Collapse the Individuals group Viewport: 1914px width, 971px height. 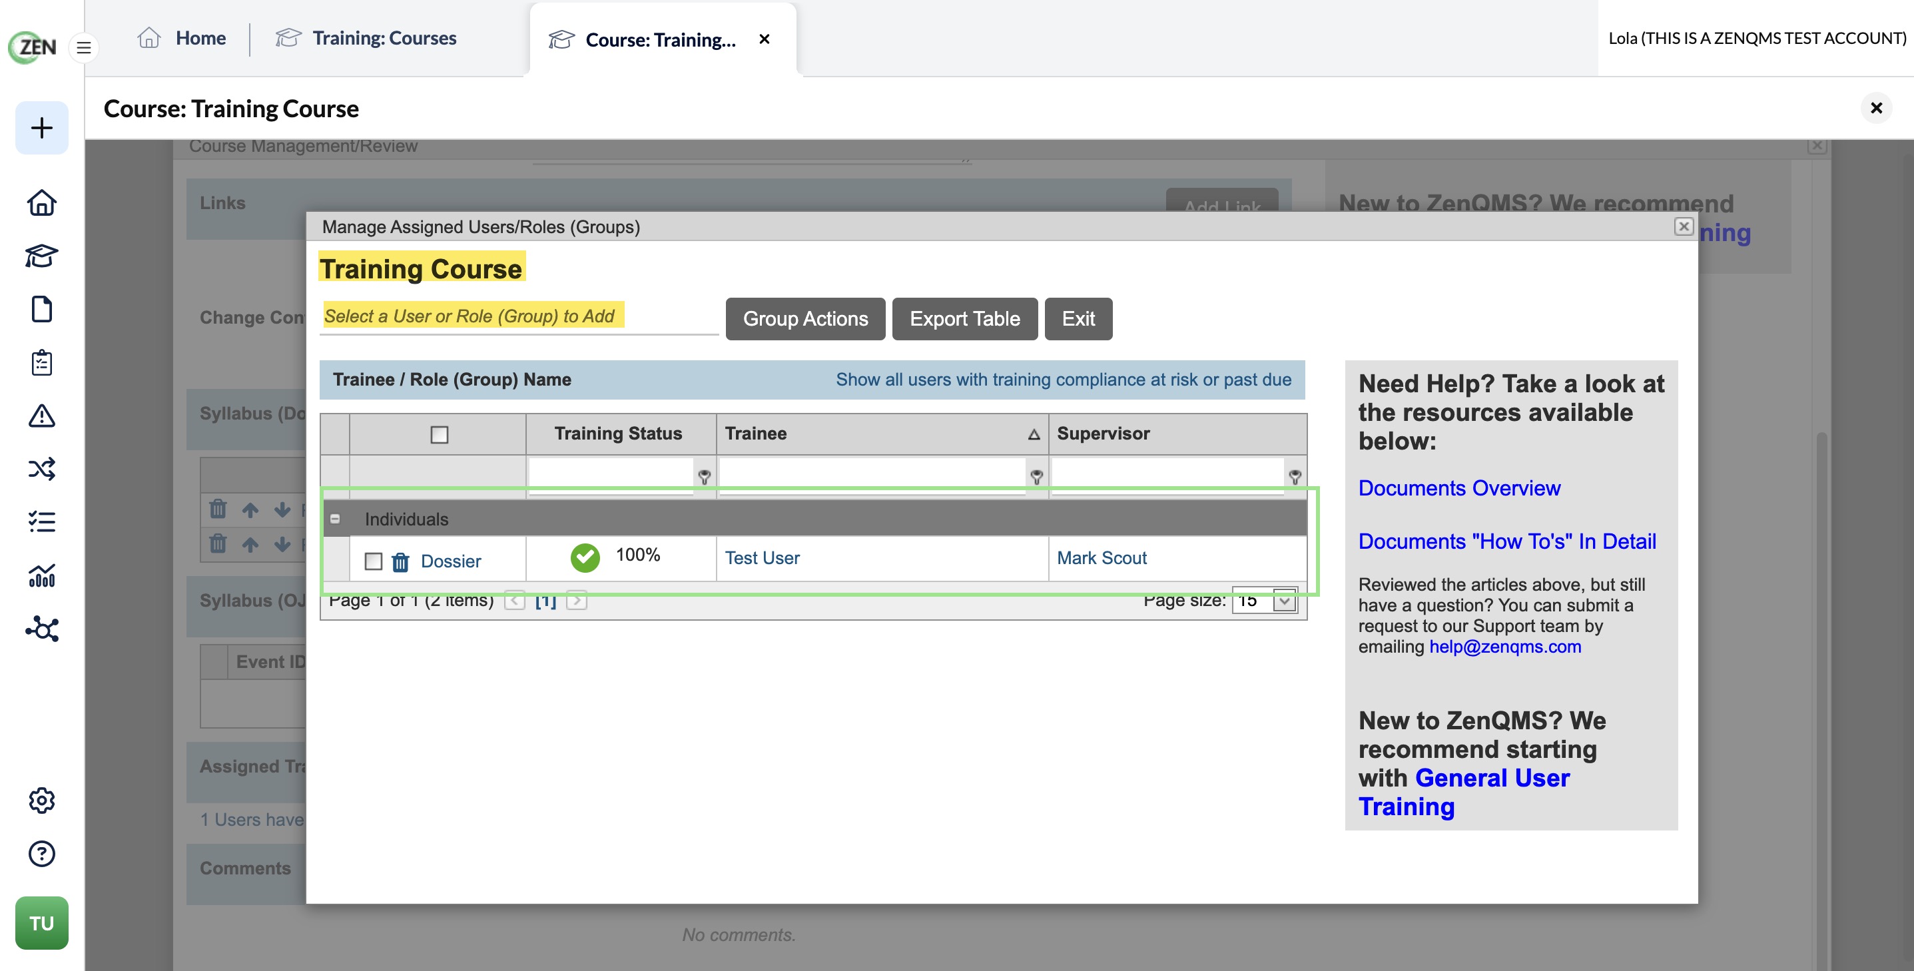click(x=335, y=519)
